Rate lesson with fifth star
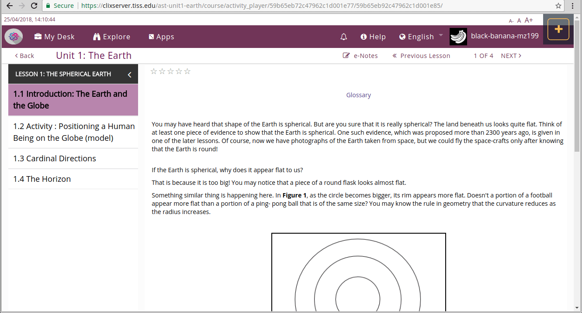Image resolution: width=582 pixels, height=313 pixels. pos(187,71)
